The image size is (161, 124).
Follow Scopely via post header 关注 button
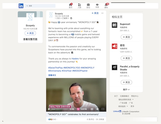click(x=95, y=13)
